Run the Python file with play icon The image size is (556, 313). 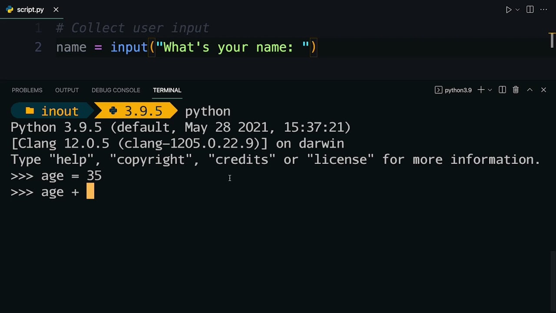pos(509,10)
